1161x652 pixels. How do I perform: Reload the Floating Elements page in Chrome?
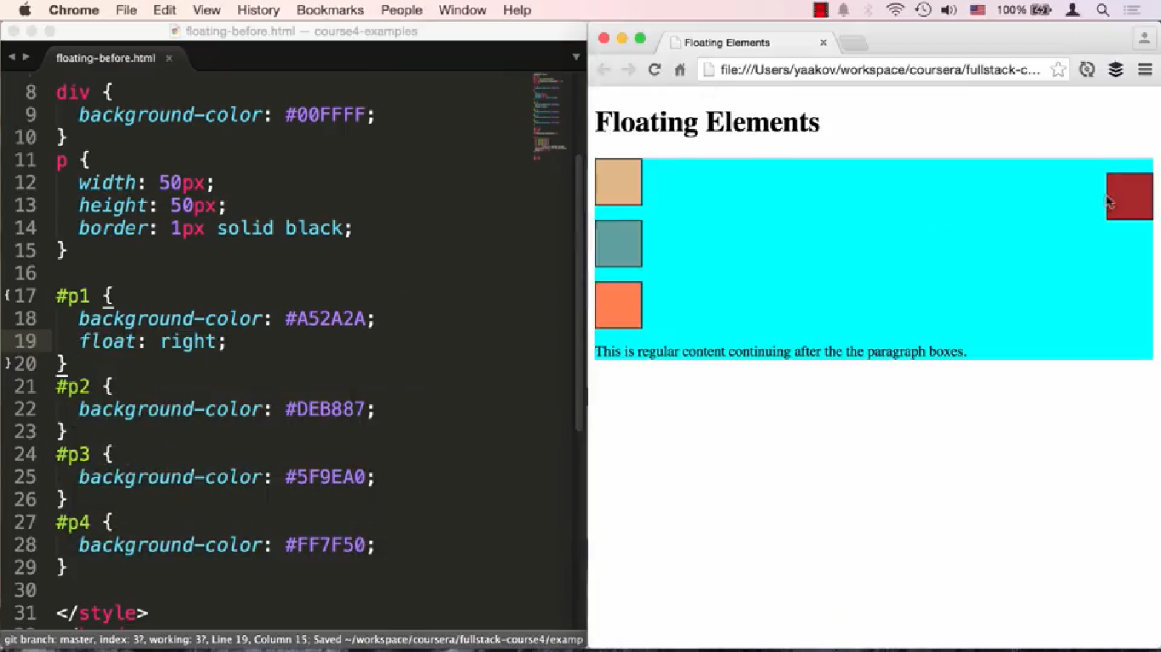tap(654, 70)
